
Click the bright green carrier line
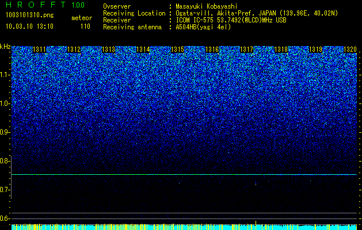click(184, 175)
